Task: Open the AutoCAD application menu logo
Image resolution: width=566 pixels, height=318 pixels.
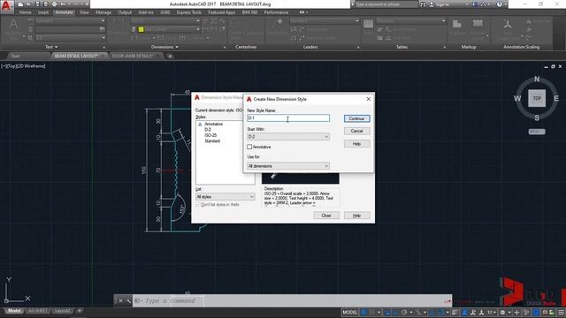Action: click(7, 6)
